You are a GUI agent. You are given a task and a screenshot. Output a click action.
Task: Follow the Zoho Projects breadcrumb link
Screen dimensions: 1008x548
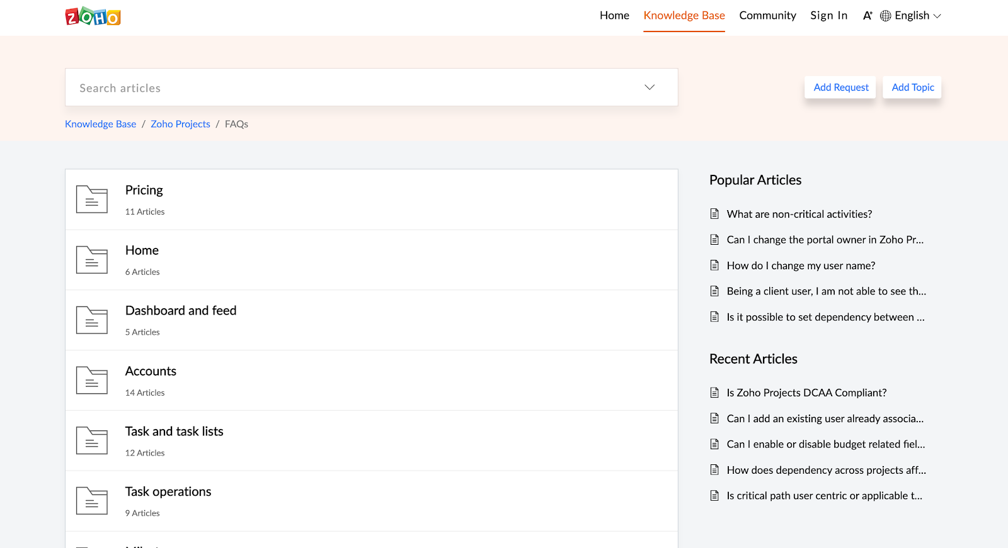[180, 124]
